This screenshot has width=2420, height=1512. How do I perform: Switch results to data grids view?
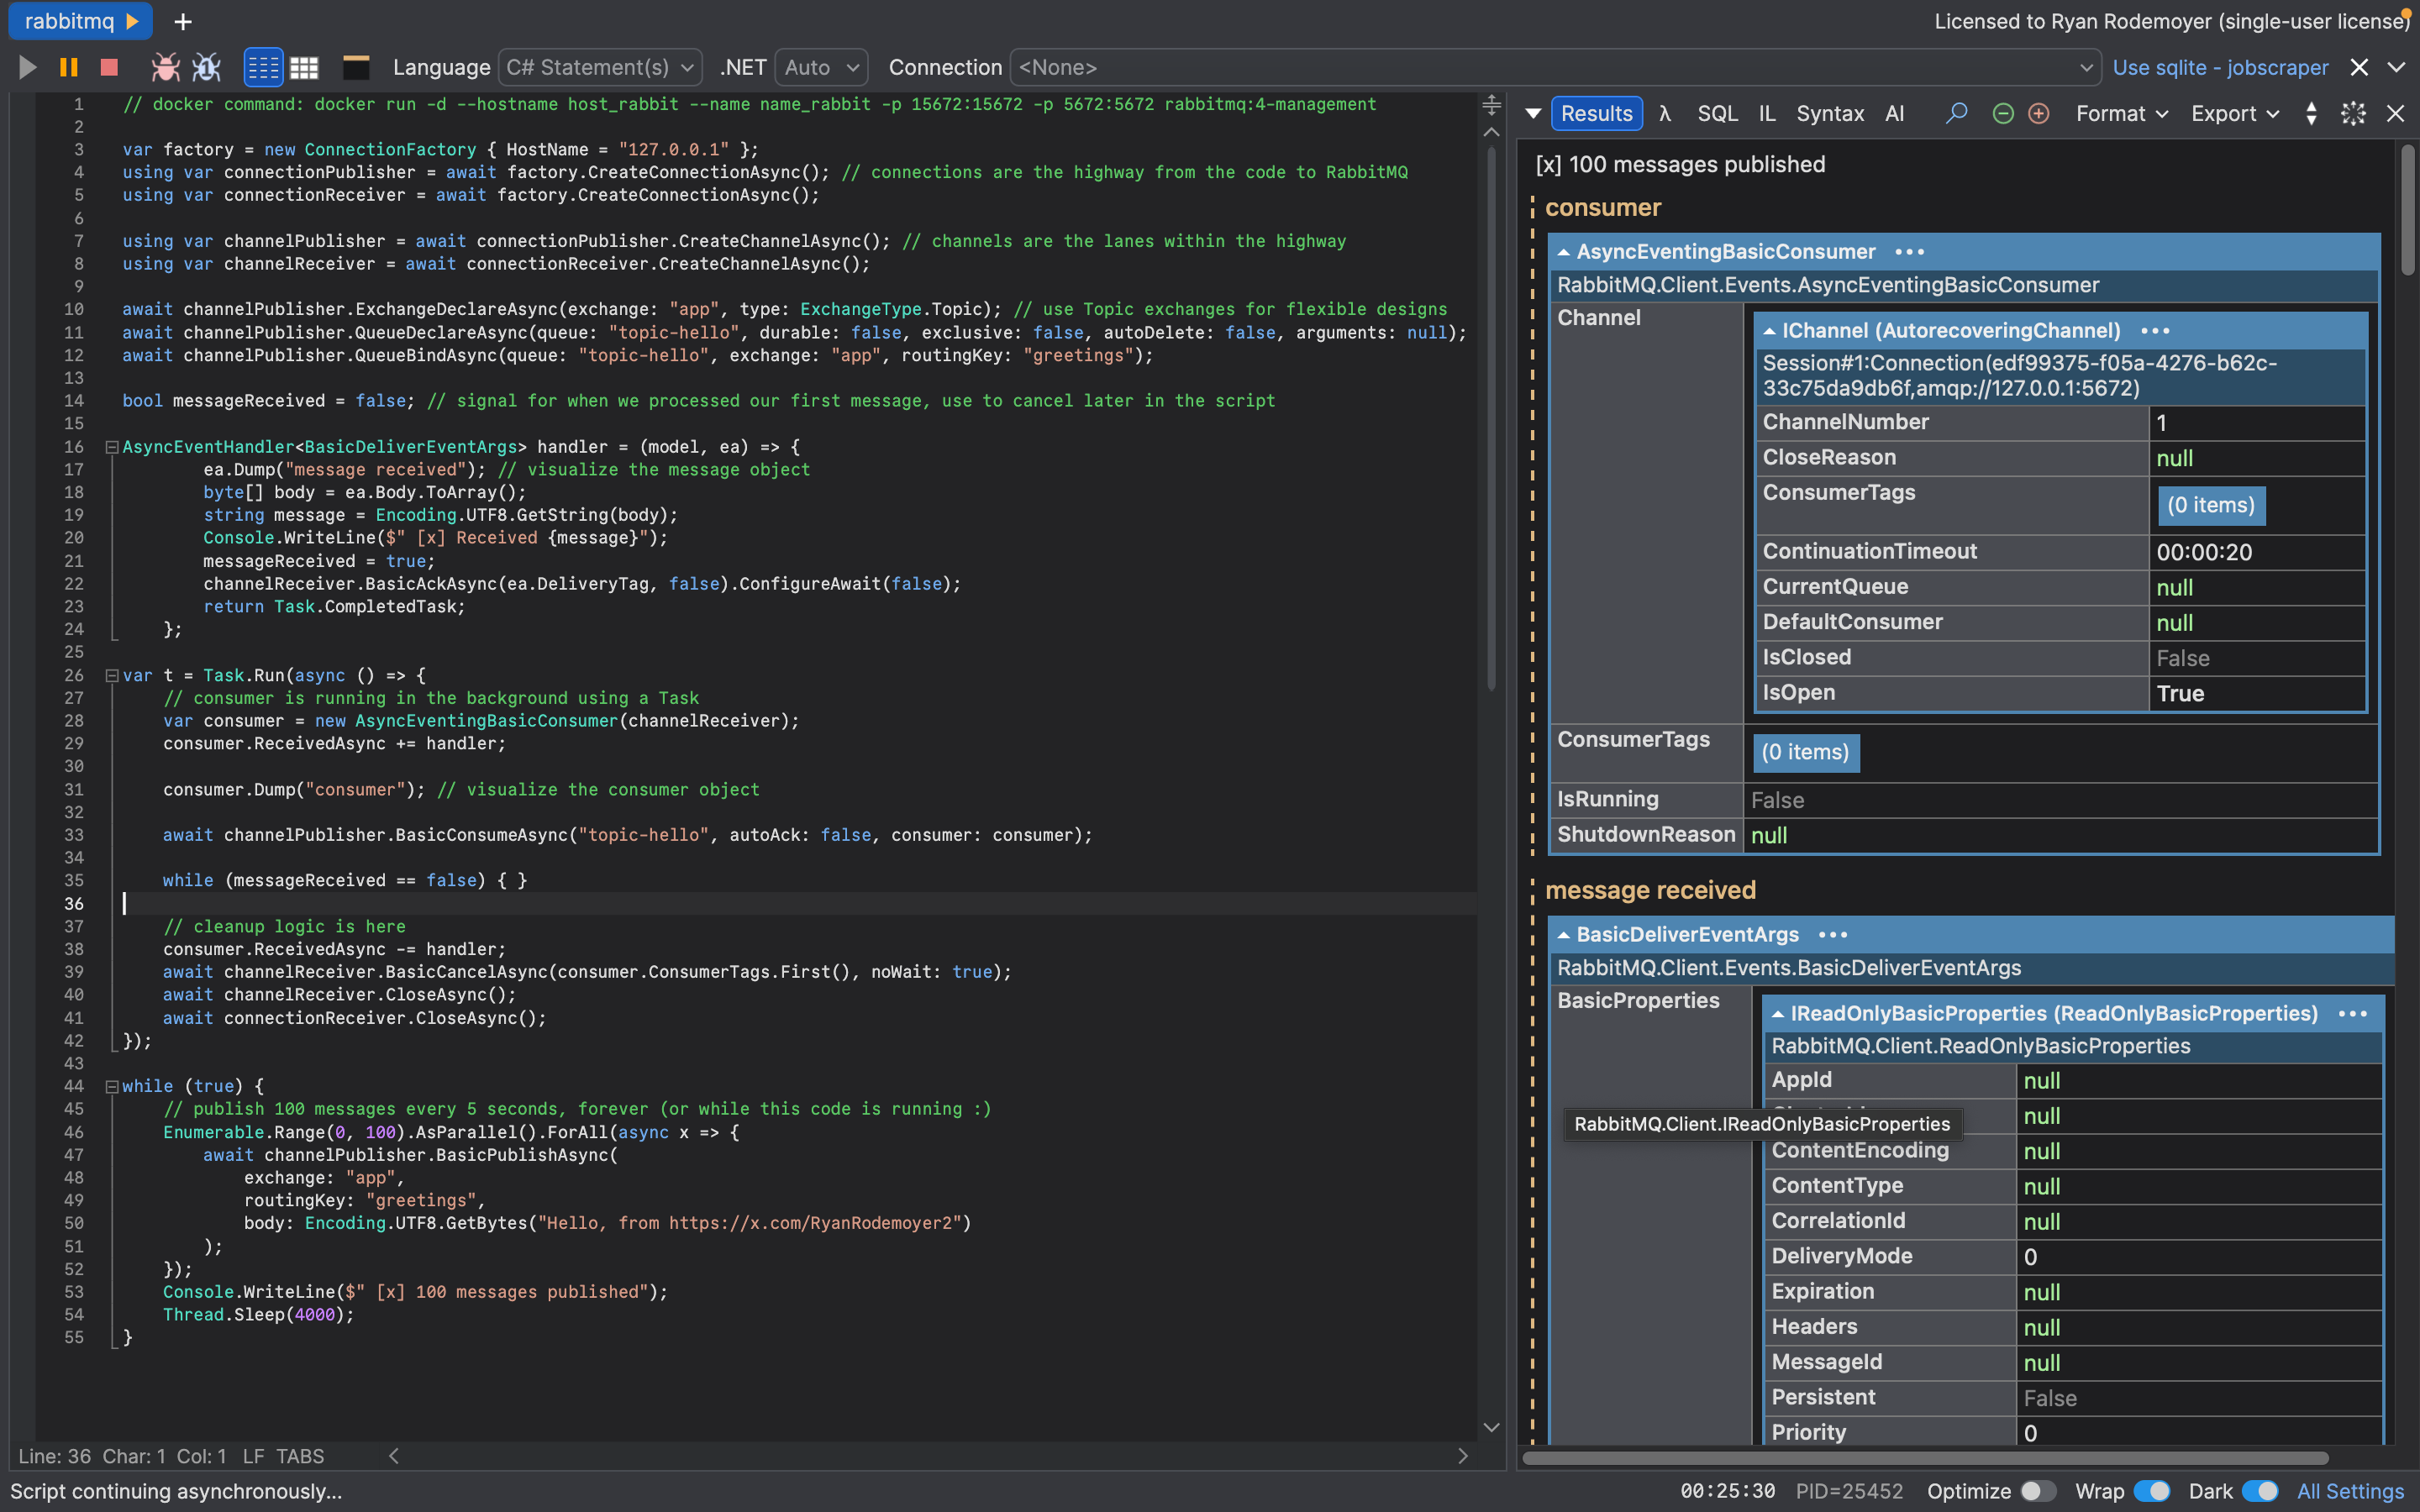(x=303, y=67)
